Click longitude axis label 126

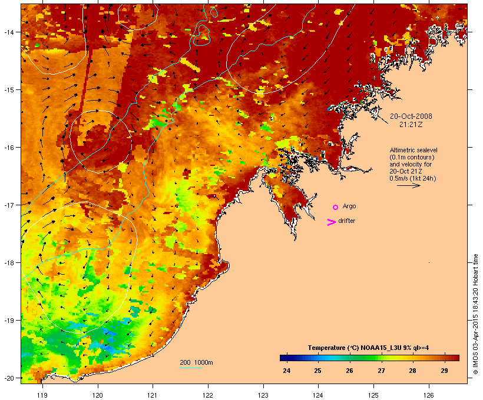coord(428,395)
